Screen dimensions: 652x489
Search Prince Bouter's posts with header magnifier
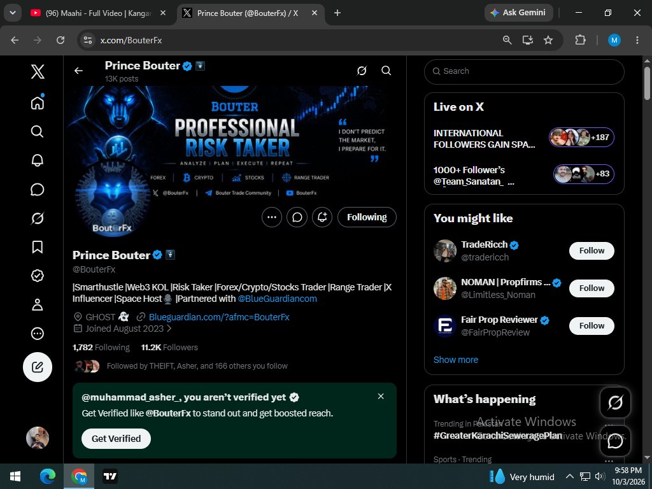tap(386, 71)
